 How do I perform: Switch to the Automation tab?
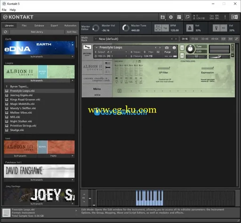(x=71, y=25)
